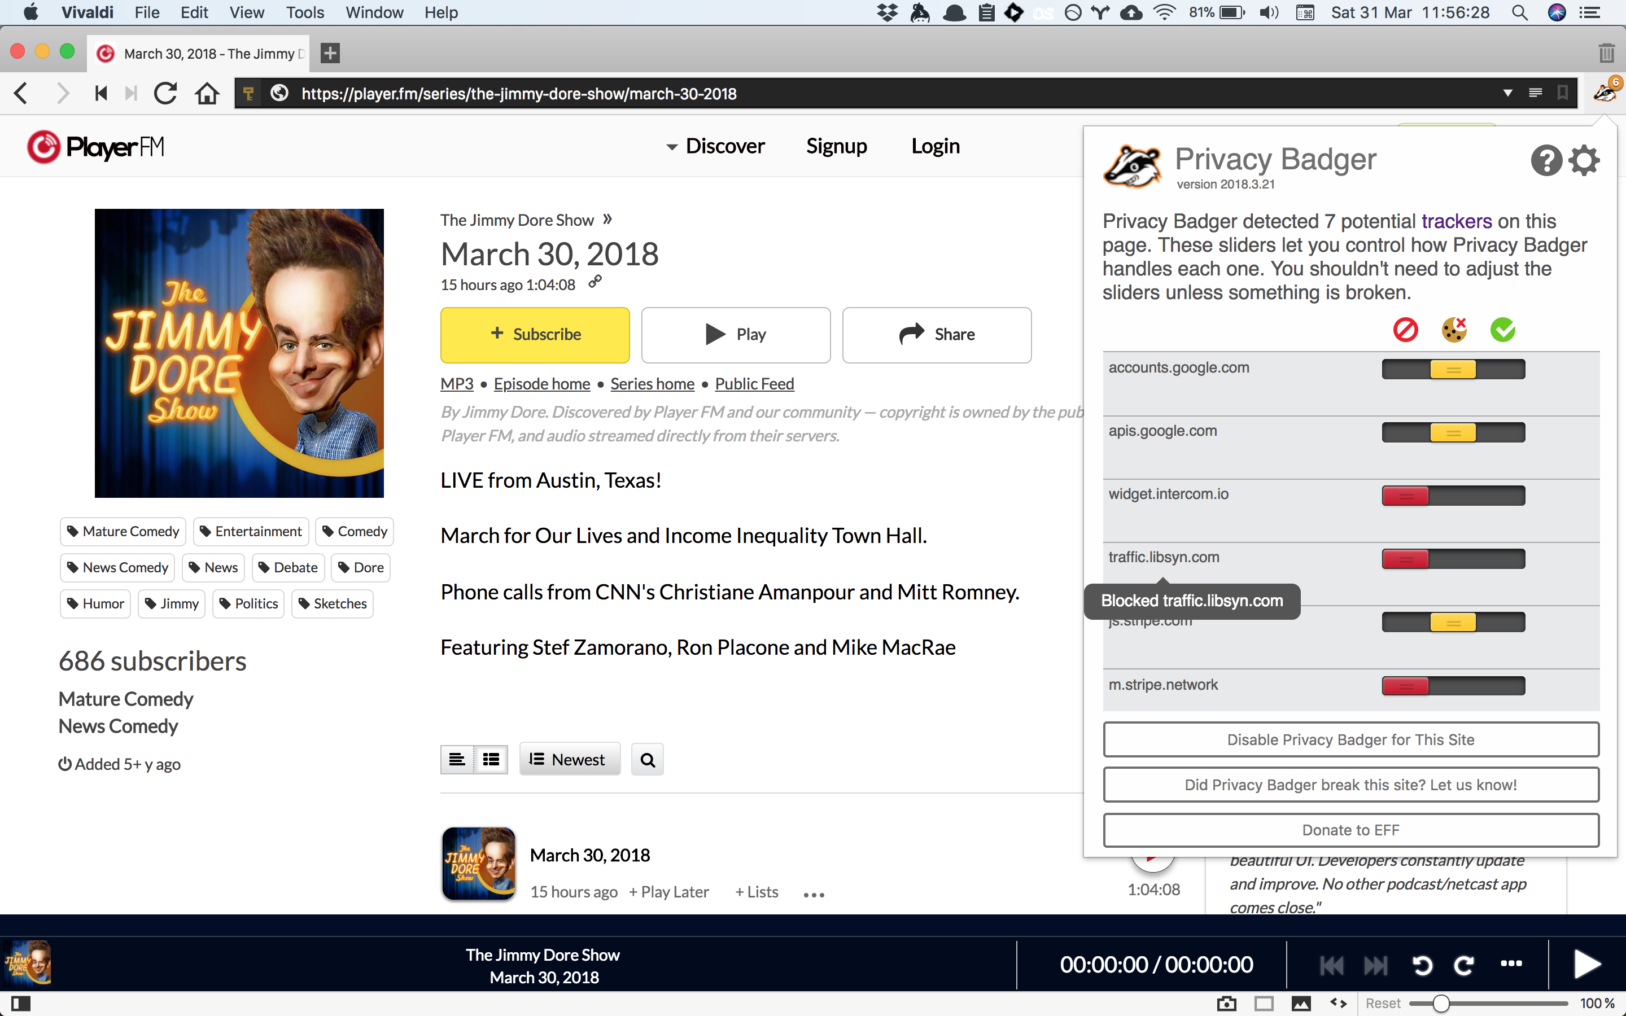The width and height of the screenshot is (1626, 1016).
Task: Open the MP3 link
Action: [x=457, y=384]
